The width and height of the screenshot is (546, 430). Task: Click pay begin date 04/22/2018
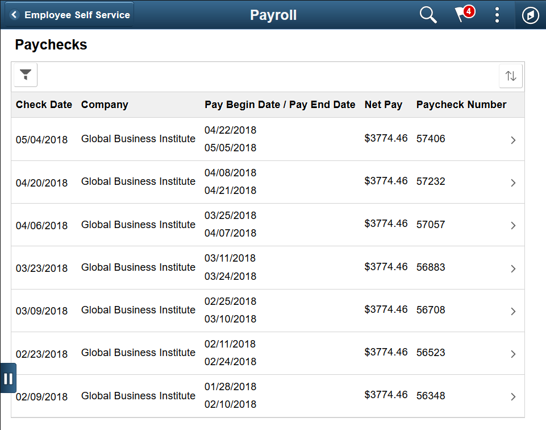click(231, 130)
